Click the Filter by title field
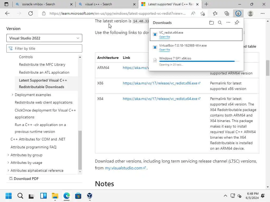The width and height of the screenshot is (270, 202). coord(44,48)
